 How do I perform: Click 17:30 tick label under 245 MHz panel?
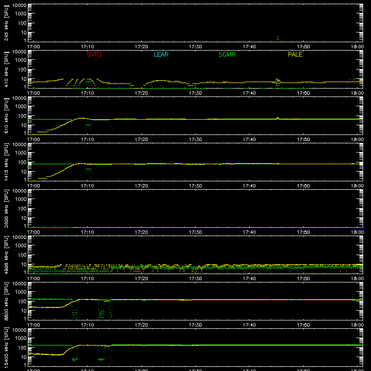(x=195, y=47)
